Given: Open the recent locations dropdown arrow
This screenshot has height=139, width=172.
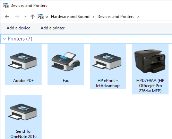Looking at the screenshot, I should point(25,17).
